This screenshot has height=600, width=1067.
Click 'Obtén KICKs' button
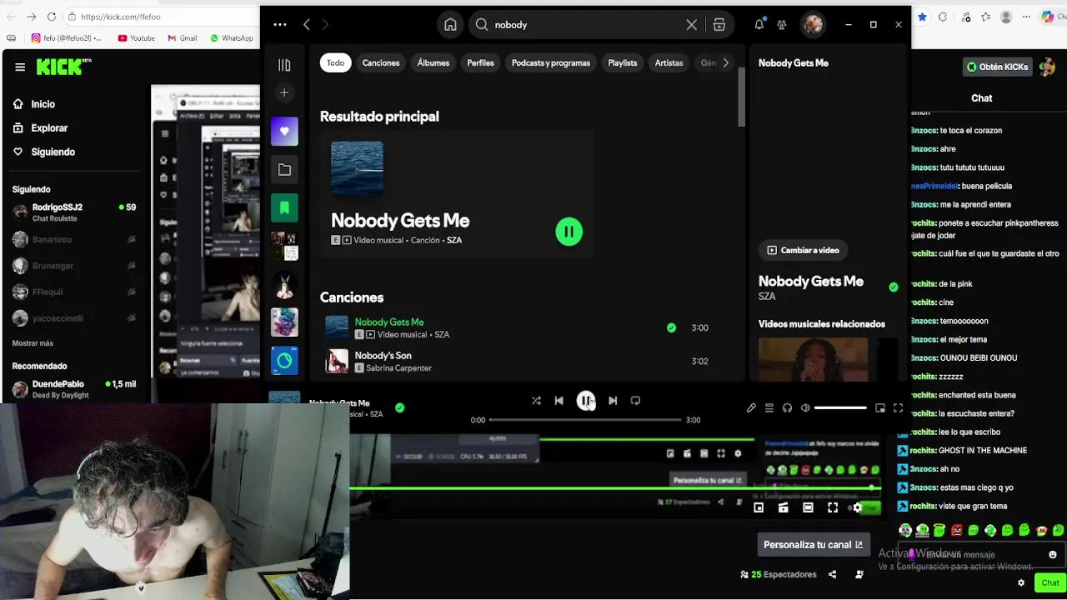(x=997, y=67)
